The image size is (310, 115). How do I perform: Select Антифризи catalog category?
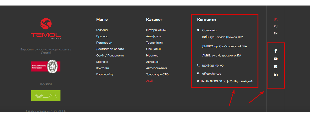coord(154,36)
